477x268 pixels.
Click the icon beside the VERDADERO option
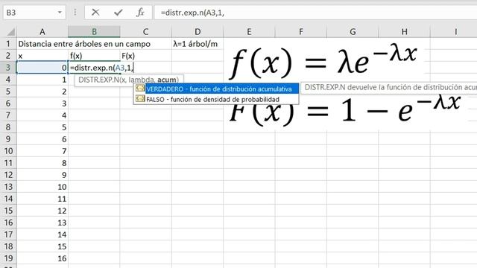(x=140, y=89)
